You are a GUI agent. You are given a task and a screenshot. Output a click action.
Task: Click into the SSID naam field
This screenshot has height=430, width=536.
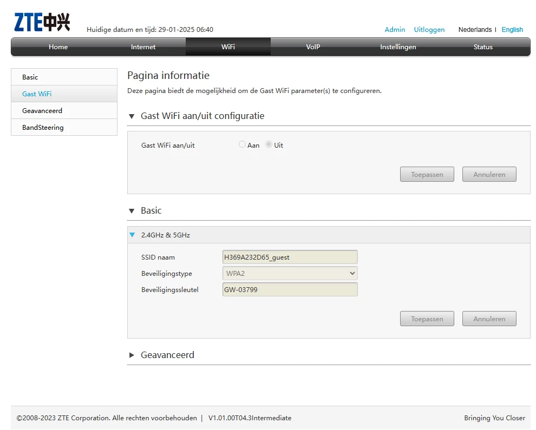click(x=290, y=257)
